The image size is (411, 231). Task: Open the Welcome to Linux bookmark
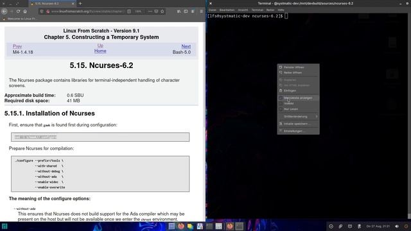(20, 19)
